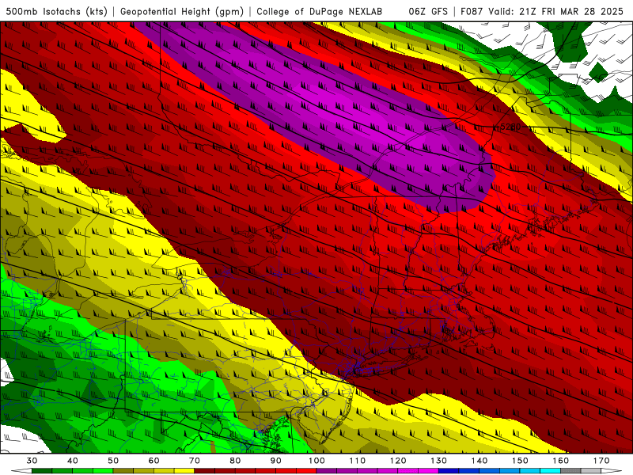The image size is (633, 475).
Task: Click the legend value '90'
Action: (x=275, y=461)
